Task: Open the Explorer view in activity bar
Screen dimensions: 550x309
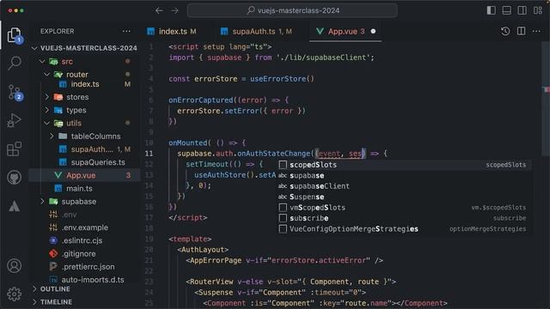Action: click(x=15, y=35)
